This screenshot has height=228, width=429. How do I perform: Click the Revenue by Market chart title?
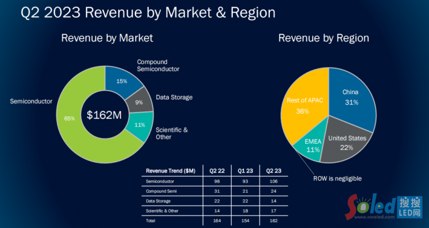107,38
